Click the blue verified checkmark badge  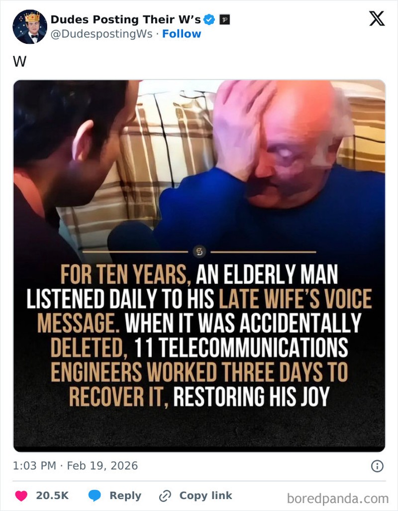[x=209, y=19]
